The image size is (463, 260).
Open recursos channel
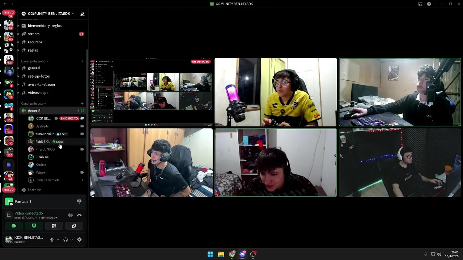[52, 42]
